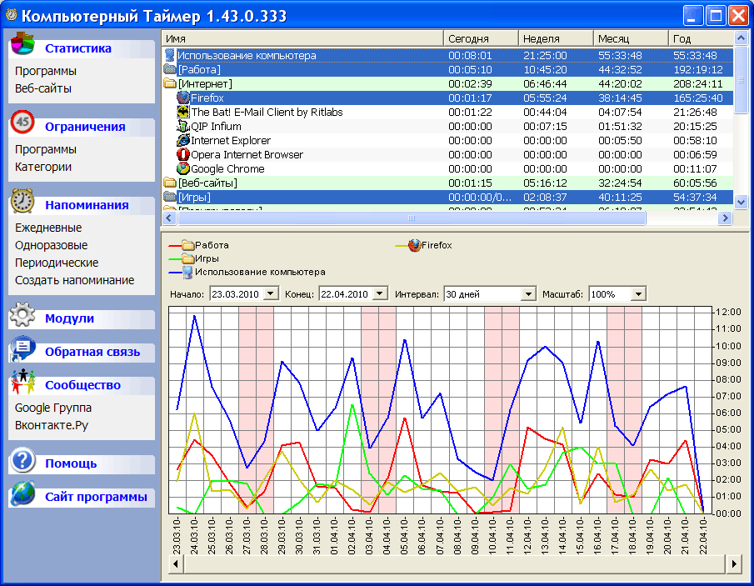Sort by the Неделя column header

[x=554, y=39]
